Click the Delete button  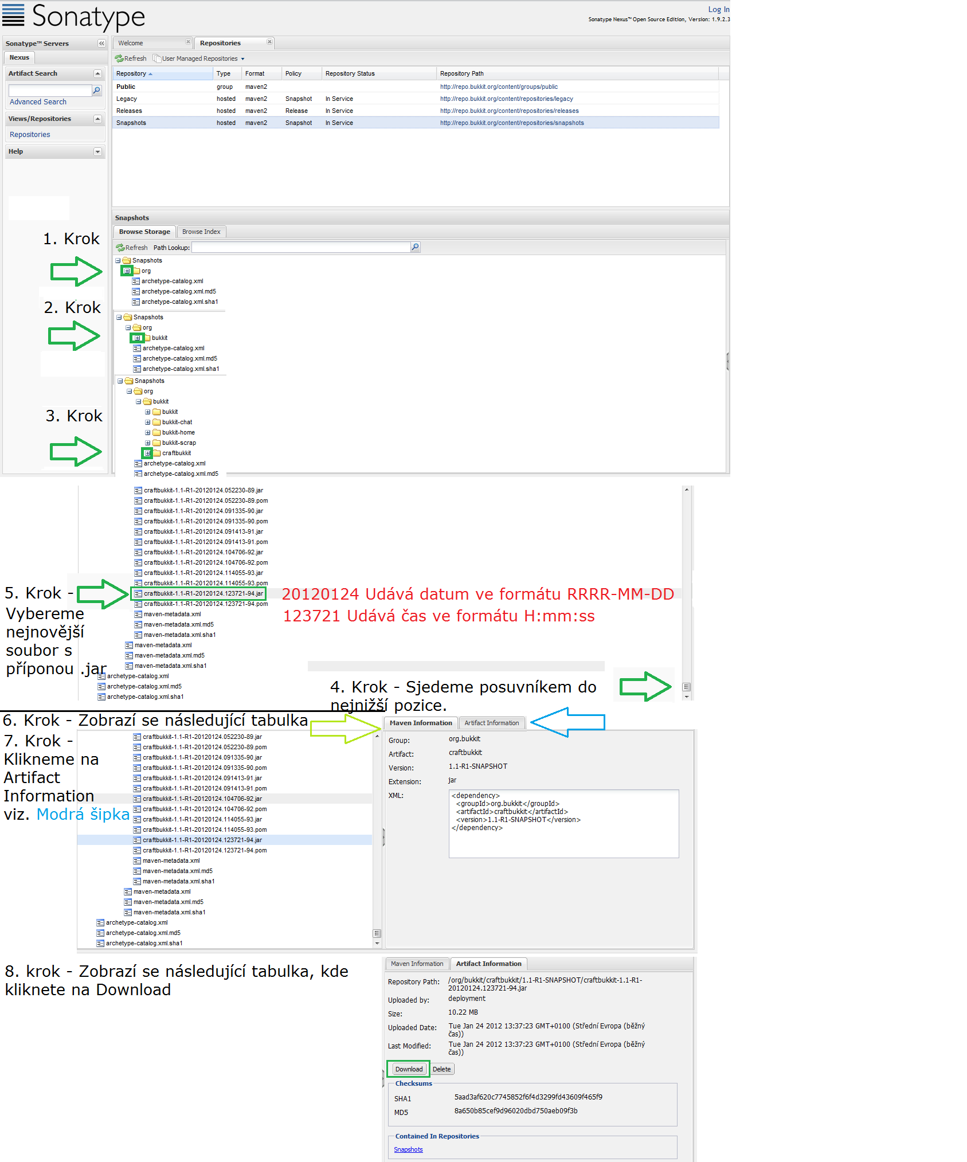coord(442,1069)
